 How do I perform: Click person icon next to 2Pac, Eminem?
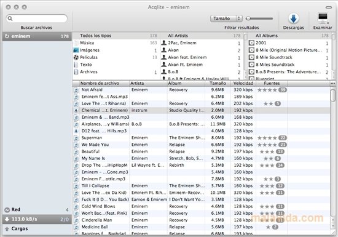[x=164, y=43]
